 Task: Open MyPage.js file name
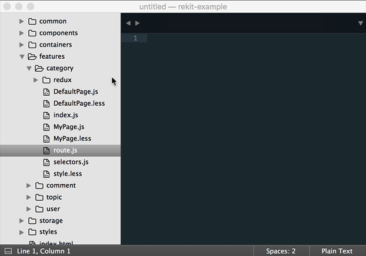[69, 127]
